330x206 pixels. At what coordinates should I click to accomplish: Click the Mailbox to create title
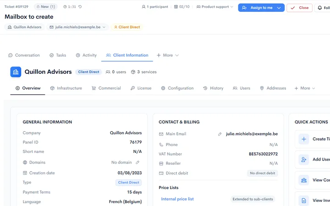[29, 17]
